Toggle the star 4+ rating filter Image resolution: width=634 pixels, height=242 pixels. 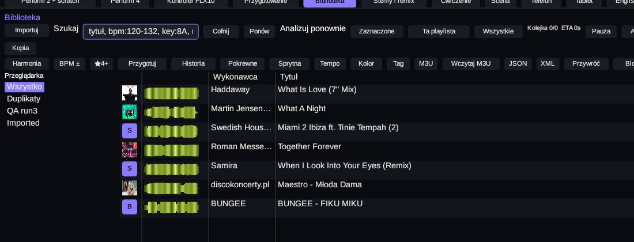(x=101, y=64)
